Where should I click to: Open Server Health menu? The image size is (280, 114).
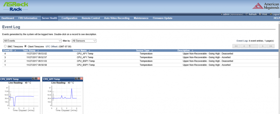pyautogui.click(x=50, y=18)
